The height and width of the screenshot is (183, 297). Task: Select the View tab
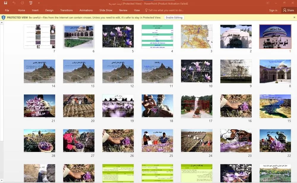coord(137,10)
